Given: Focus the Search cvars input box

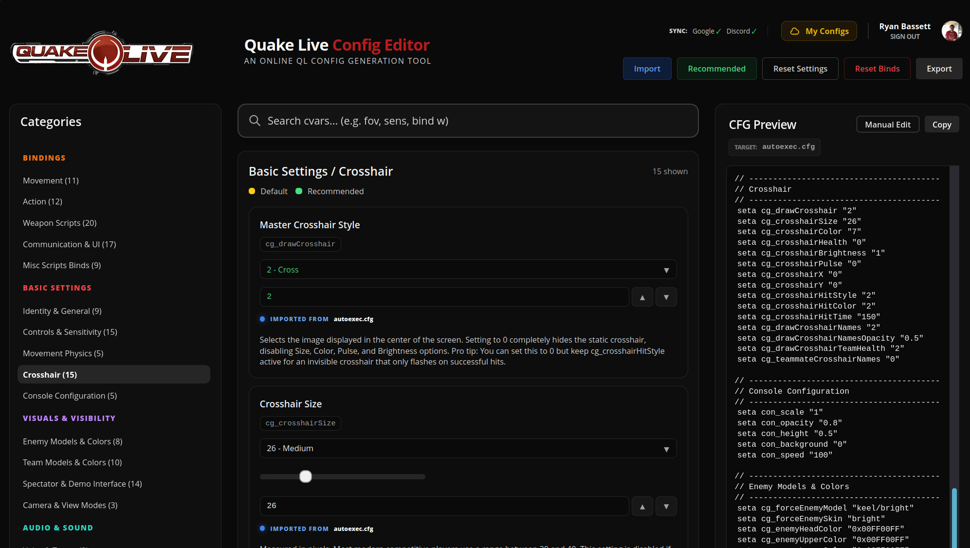Looking at the screenshot, I should 468,121.
